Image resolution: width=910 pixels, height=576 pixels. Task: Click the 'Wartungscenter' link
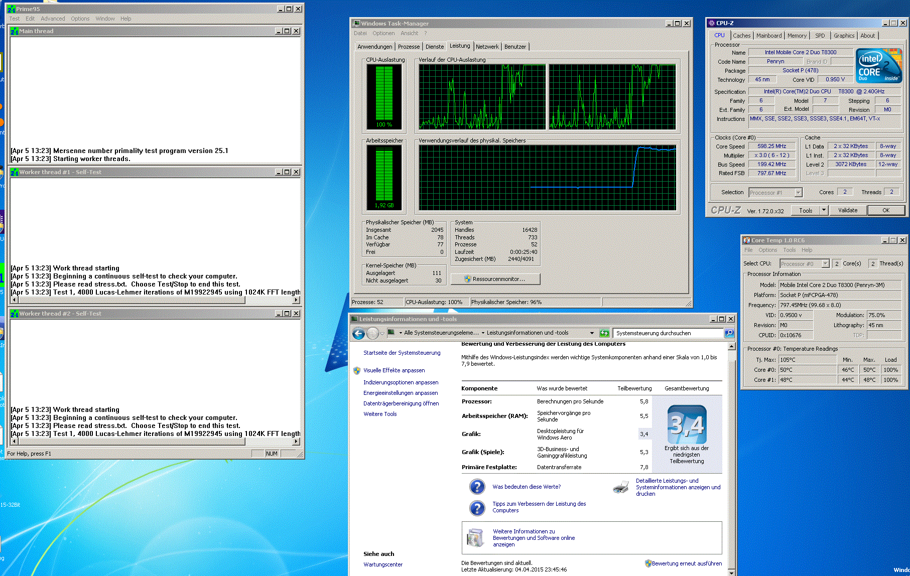click(x=383, y=564)
